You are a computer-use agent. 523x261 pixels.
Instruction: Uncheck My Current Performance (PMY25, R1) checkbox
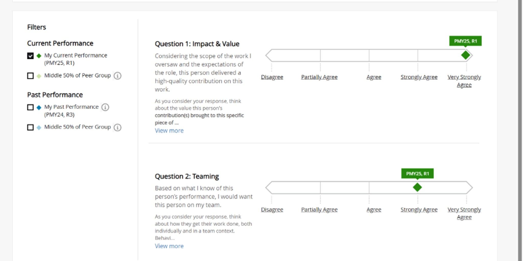click(x=30, y=56)
